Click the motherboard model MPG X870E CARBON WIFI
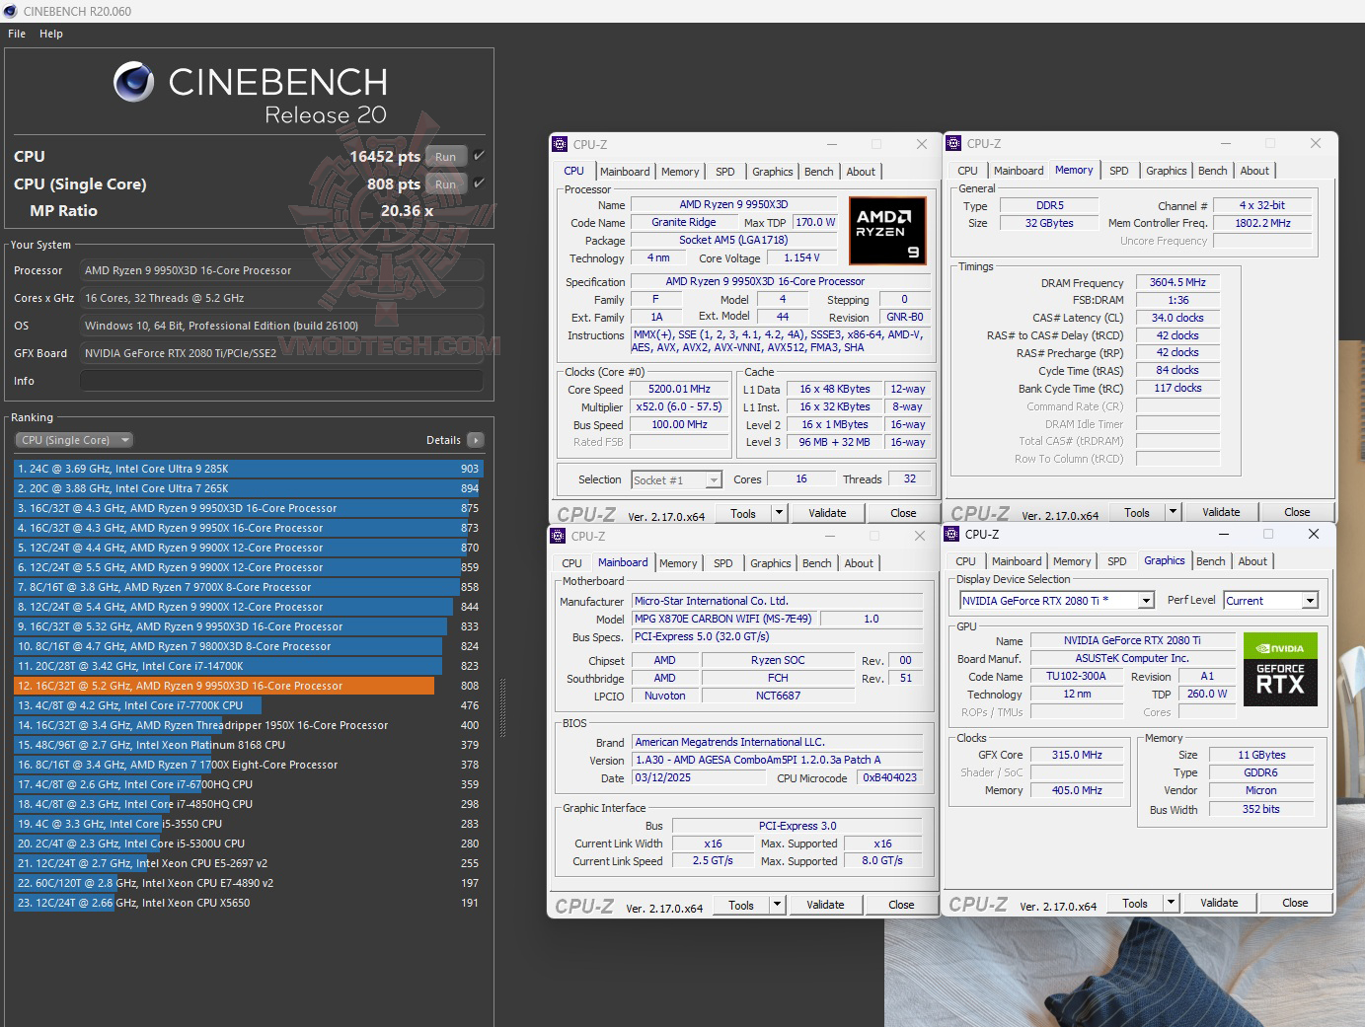The height and width of the screenshot is (1027, 1365). pyautogui.click(x=723, y=619)
